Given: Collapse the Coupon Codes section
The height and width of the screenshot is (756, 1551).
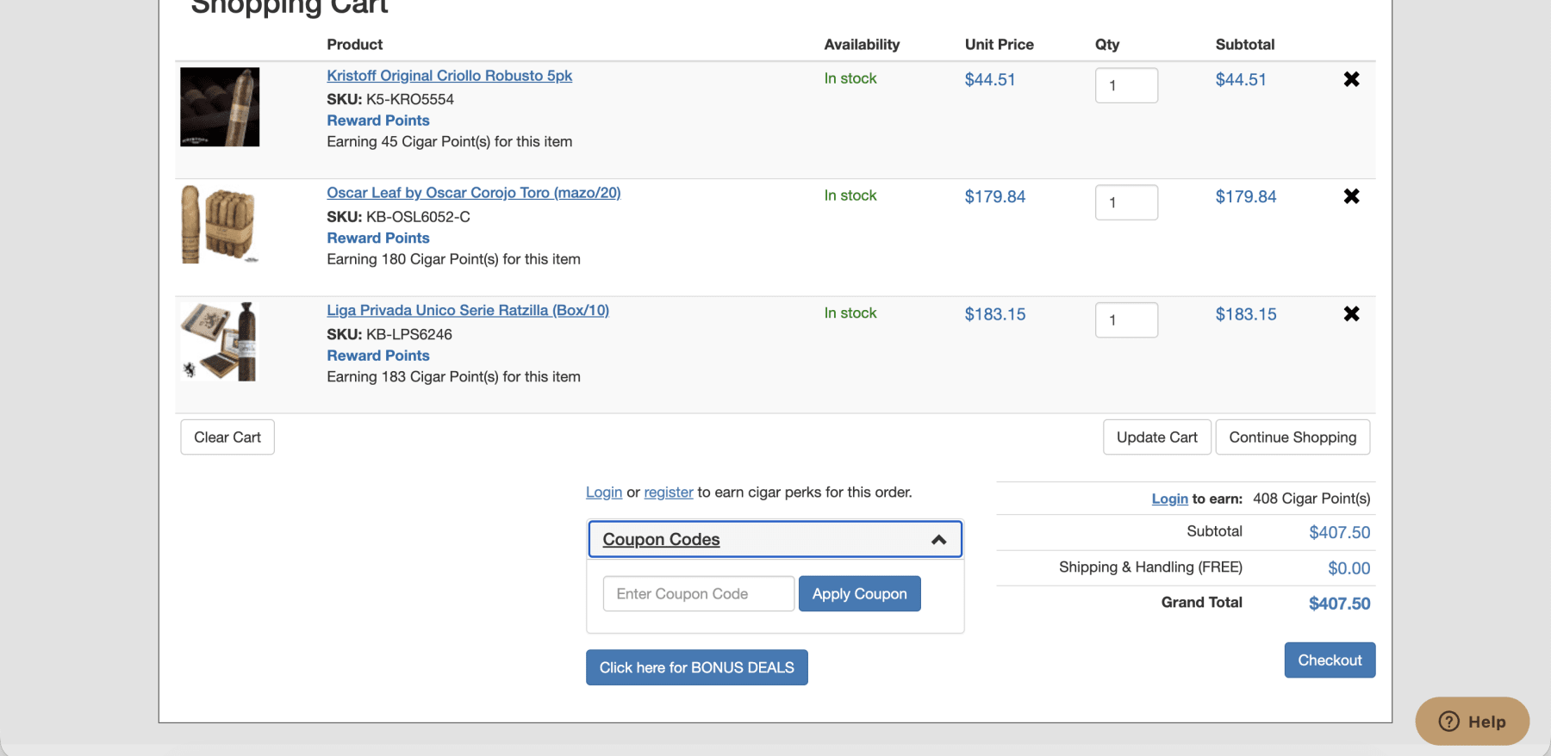Looking at the screenshot, I should click(x=775, y=539).
